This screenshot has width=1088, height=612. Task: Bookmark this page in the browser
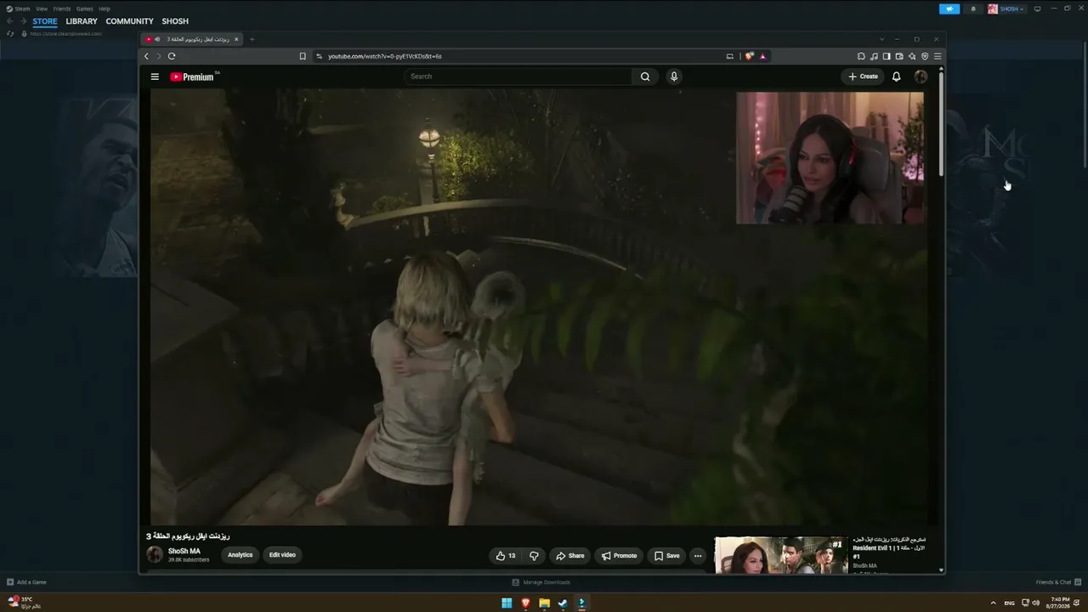303,56
